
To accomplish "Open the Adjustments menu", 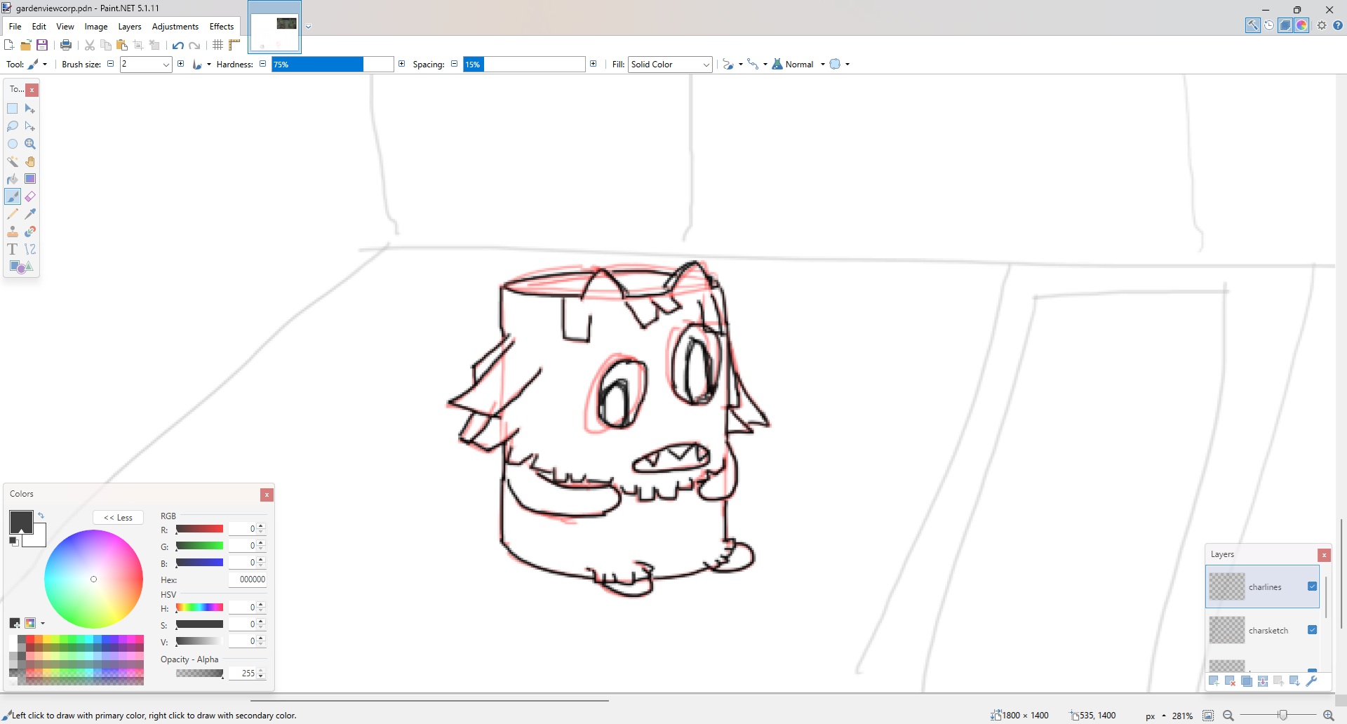I will coord(175,27).
